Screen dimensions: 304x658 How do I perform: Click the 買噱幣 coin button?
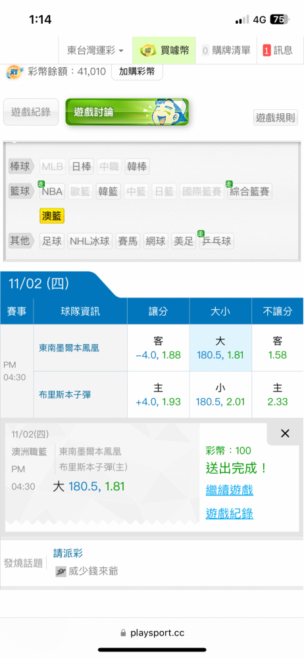pos(165,51)
